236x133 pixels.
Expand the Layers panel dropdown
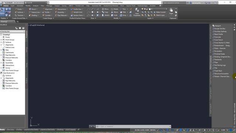click(150, 18)
